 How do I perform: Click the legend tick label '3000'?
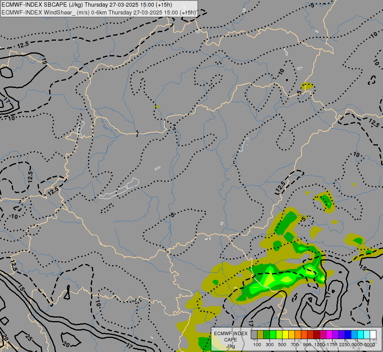click(x=357, y=345)
